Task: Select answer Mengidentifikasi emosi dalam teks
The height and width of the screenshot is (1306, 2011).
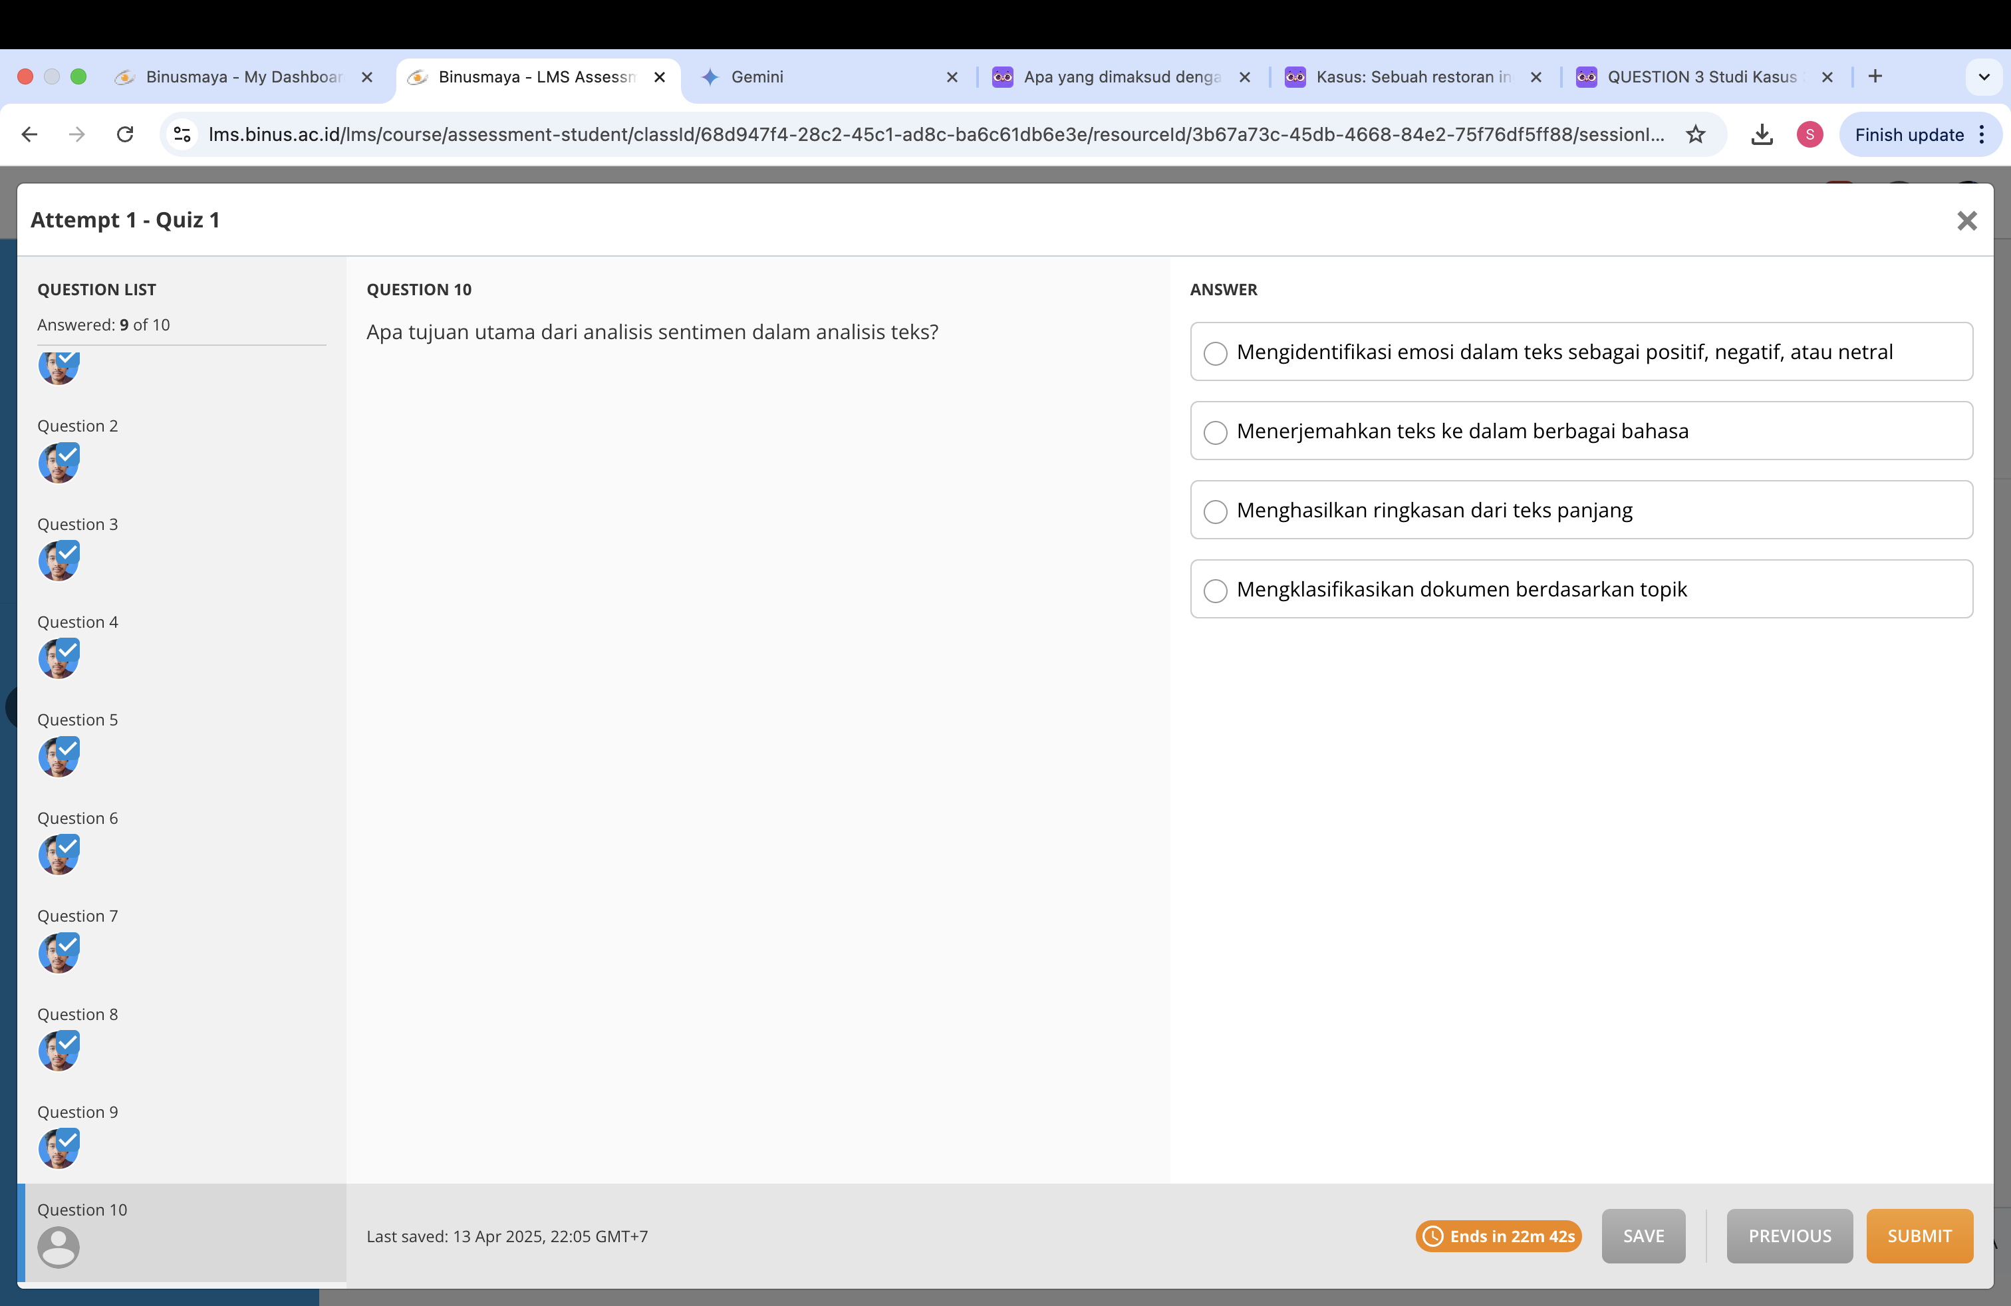Action: (1581, 351)
